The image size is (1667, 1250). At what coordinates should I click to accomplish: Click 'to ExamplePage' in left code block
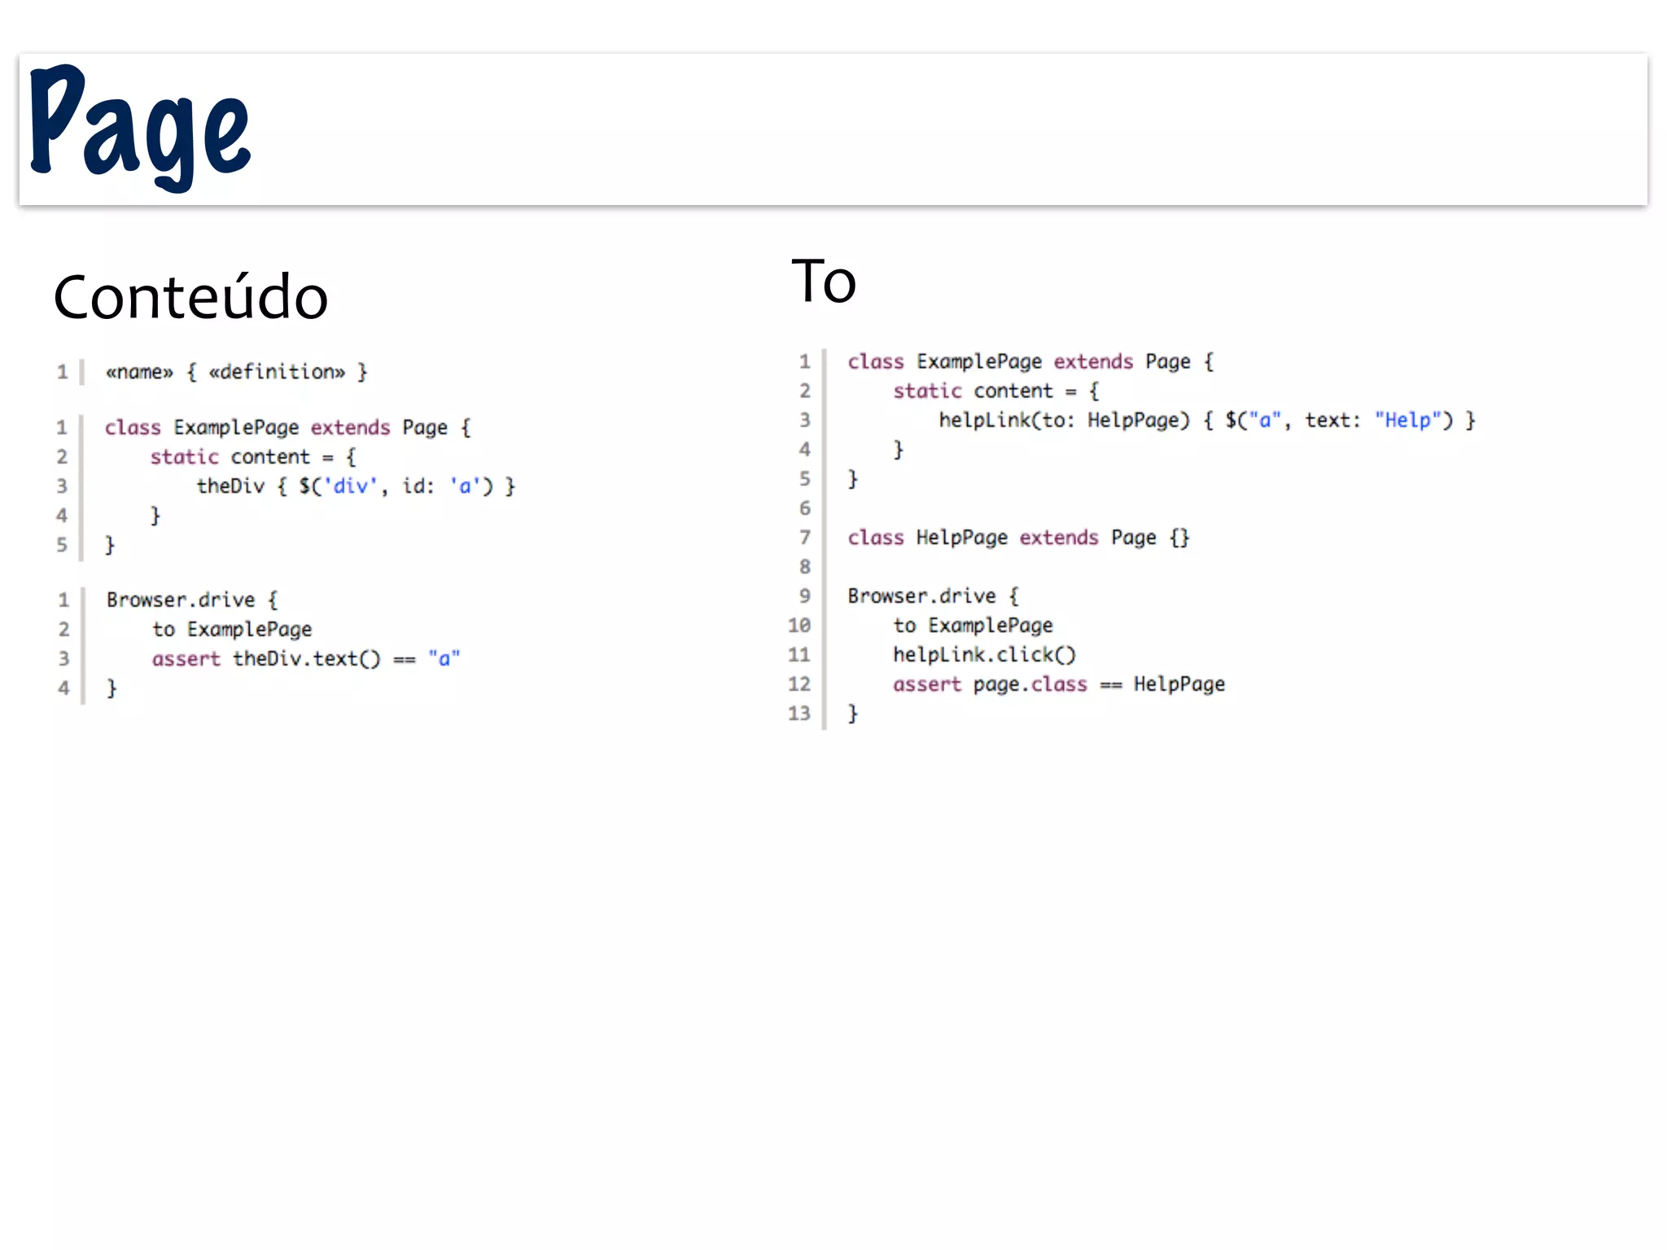pos(232,630)
